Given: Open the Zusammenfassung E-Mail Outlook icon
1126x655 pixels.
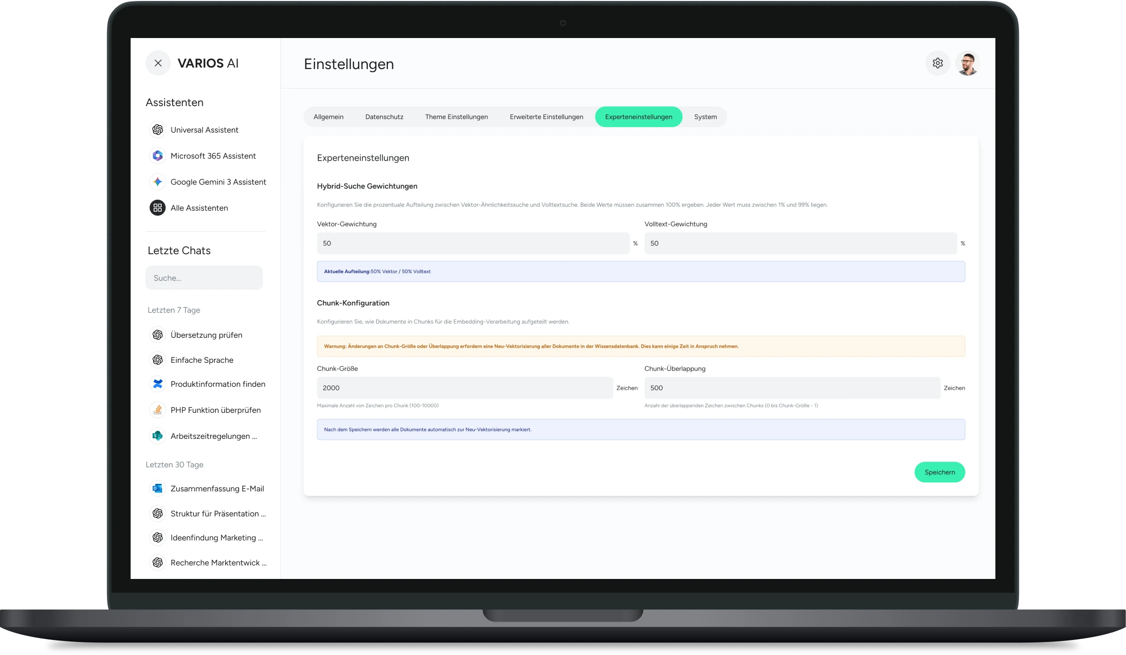Looking at the screenshot, I should pos(157,488).
